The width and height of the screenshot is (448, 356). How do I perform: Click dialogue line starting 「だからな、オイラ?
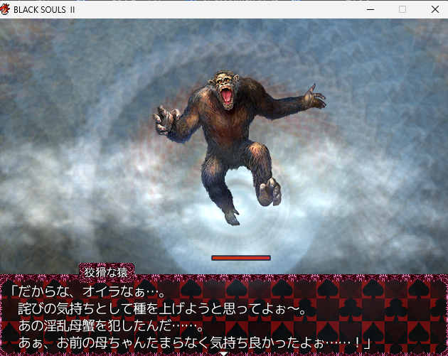point(87,292)
